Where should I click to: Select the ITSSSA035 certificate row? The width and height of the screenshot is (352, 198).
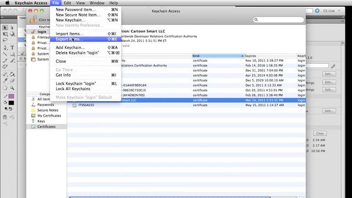tap(186, 105)
